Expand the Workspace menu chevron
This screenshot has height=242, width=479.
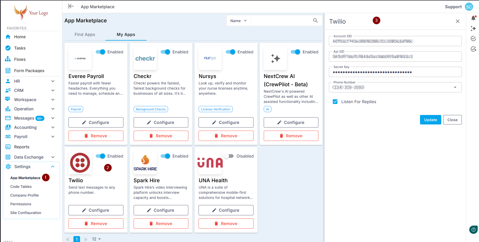53,100
